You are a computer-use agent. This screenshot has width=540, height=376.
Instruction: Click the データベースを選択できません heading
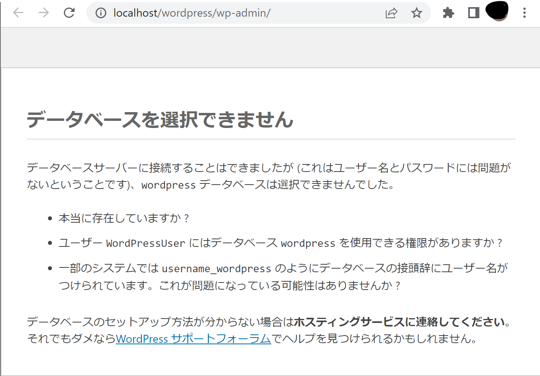coord(159,120)
